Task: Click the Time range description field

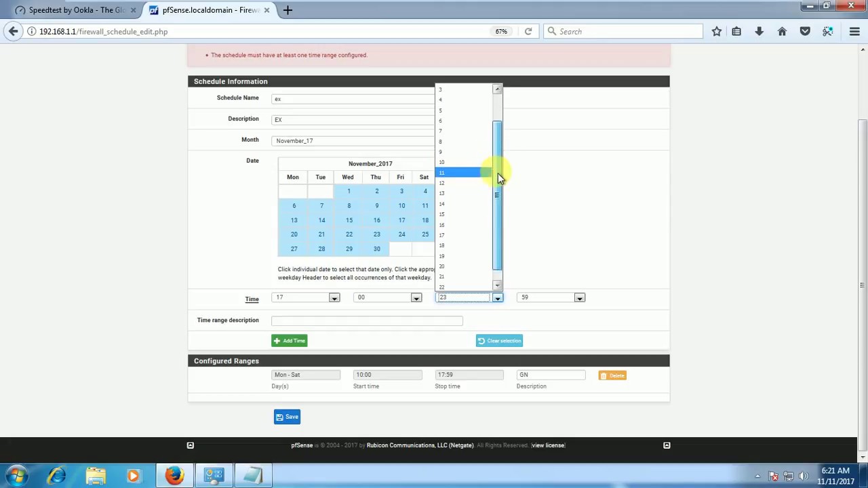Action: pos(367,321)
